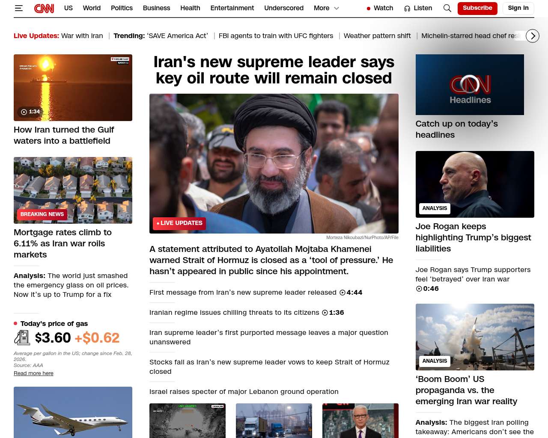Viewport: 548px width, 438px height.
Task: Click the Subscribe button
Action: tap(477, 8)
